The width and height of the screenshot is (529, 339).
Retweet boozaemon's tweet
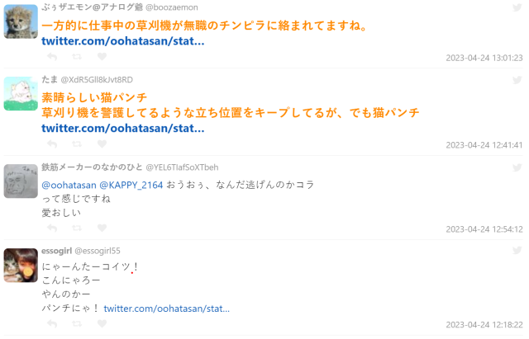pos(77,57)
